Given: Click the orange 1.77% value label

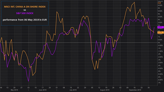Looking at the screenshot, I should pos(160,32).
